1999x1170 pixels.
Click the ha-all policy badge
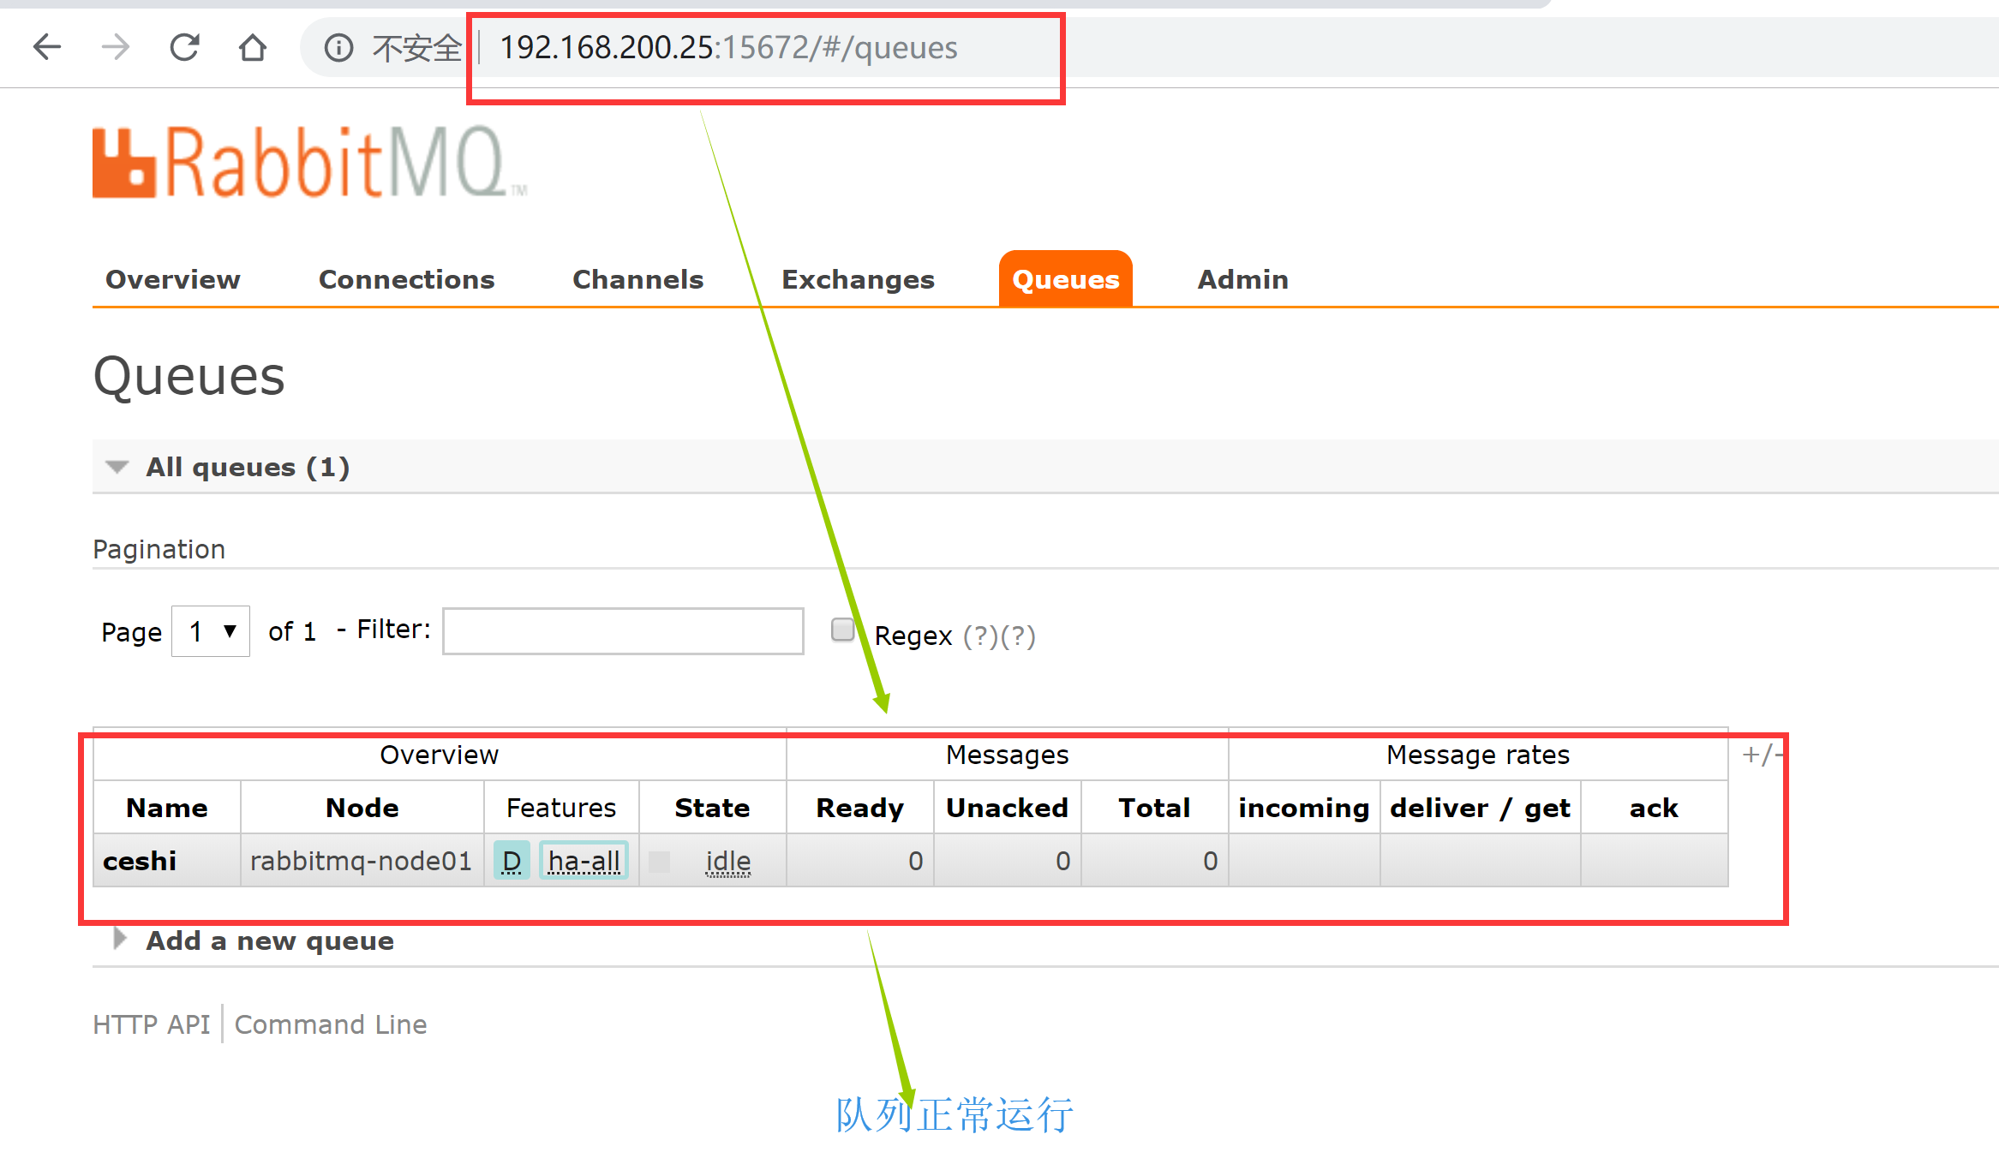click(x=584, y=861)
